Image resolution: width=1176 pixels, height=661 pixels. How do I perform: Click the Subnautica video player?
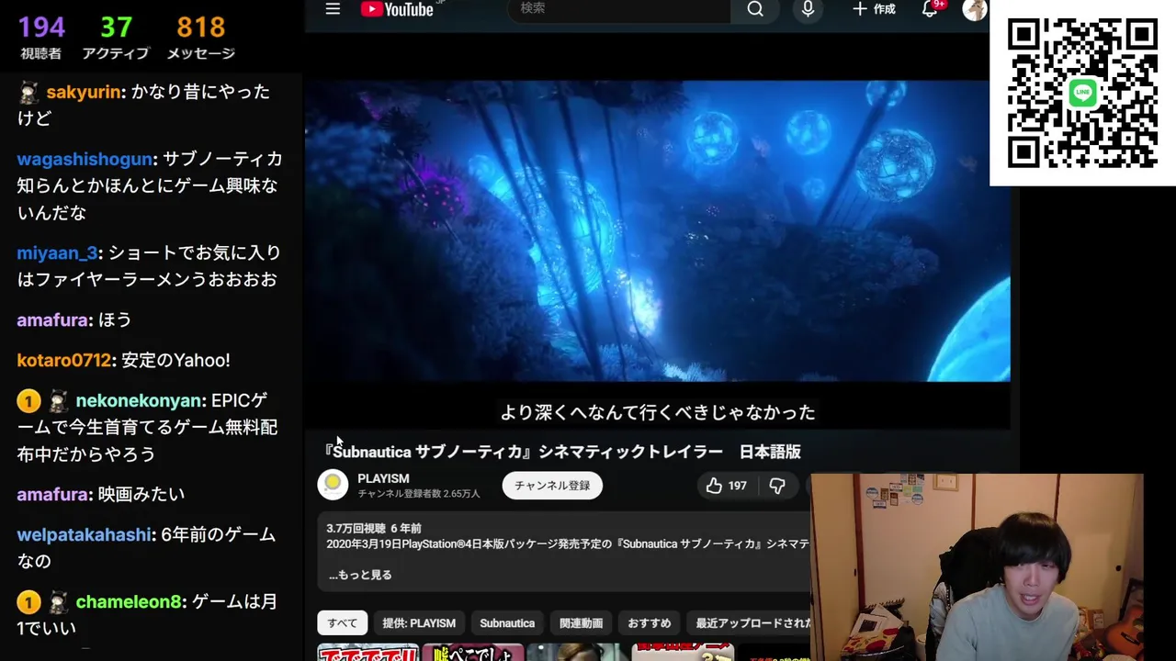tap(657, 230)
